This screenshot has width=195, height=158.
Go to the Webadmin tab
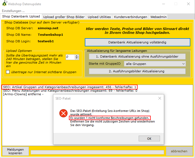click(158, 17)
